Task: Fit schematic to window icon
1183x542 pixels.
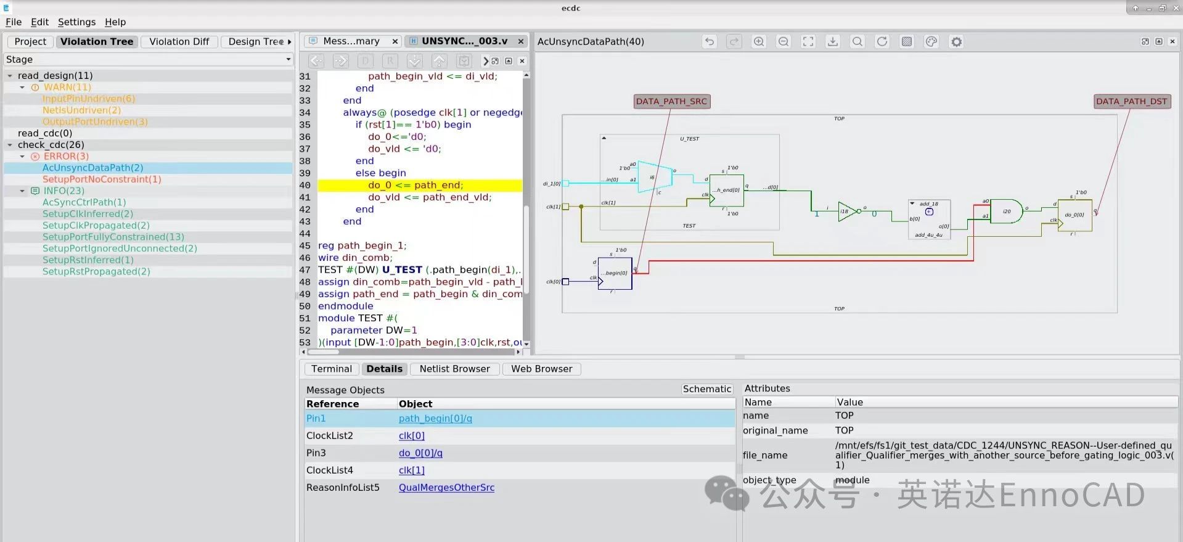Action: click(x=808, y=42)
